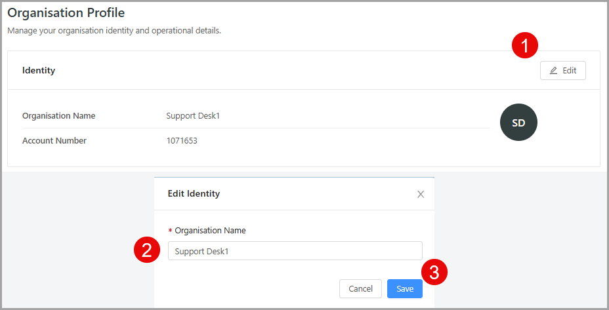Click the Identity section heading

(x=39, y=71)
